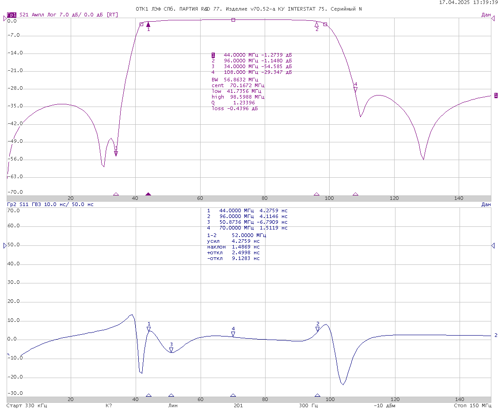Screen dimensions: 498x409
Task: Select active marker 1 on S21 trace
Action: coord(148,25)
